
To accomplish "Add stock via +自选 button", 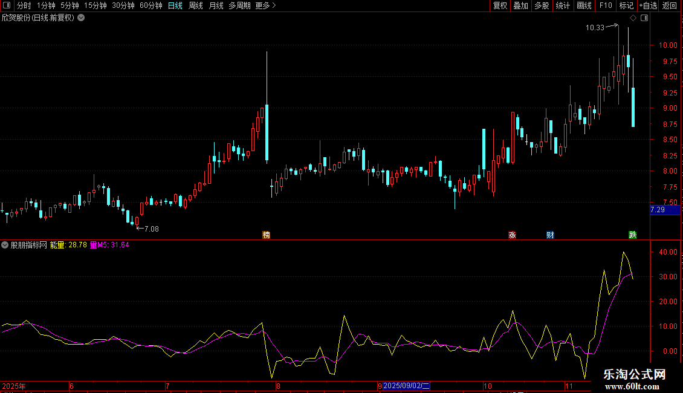I will tap(648, 5).
